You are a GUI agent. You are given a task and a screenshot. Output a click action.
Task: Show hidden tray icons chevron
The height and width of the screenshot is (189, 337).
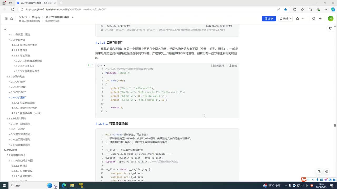point(286,186)
